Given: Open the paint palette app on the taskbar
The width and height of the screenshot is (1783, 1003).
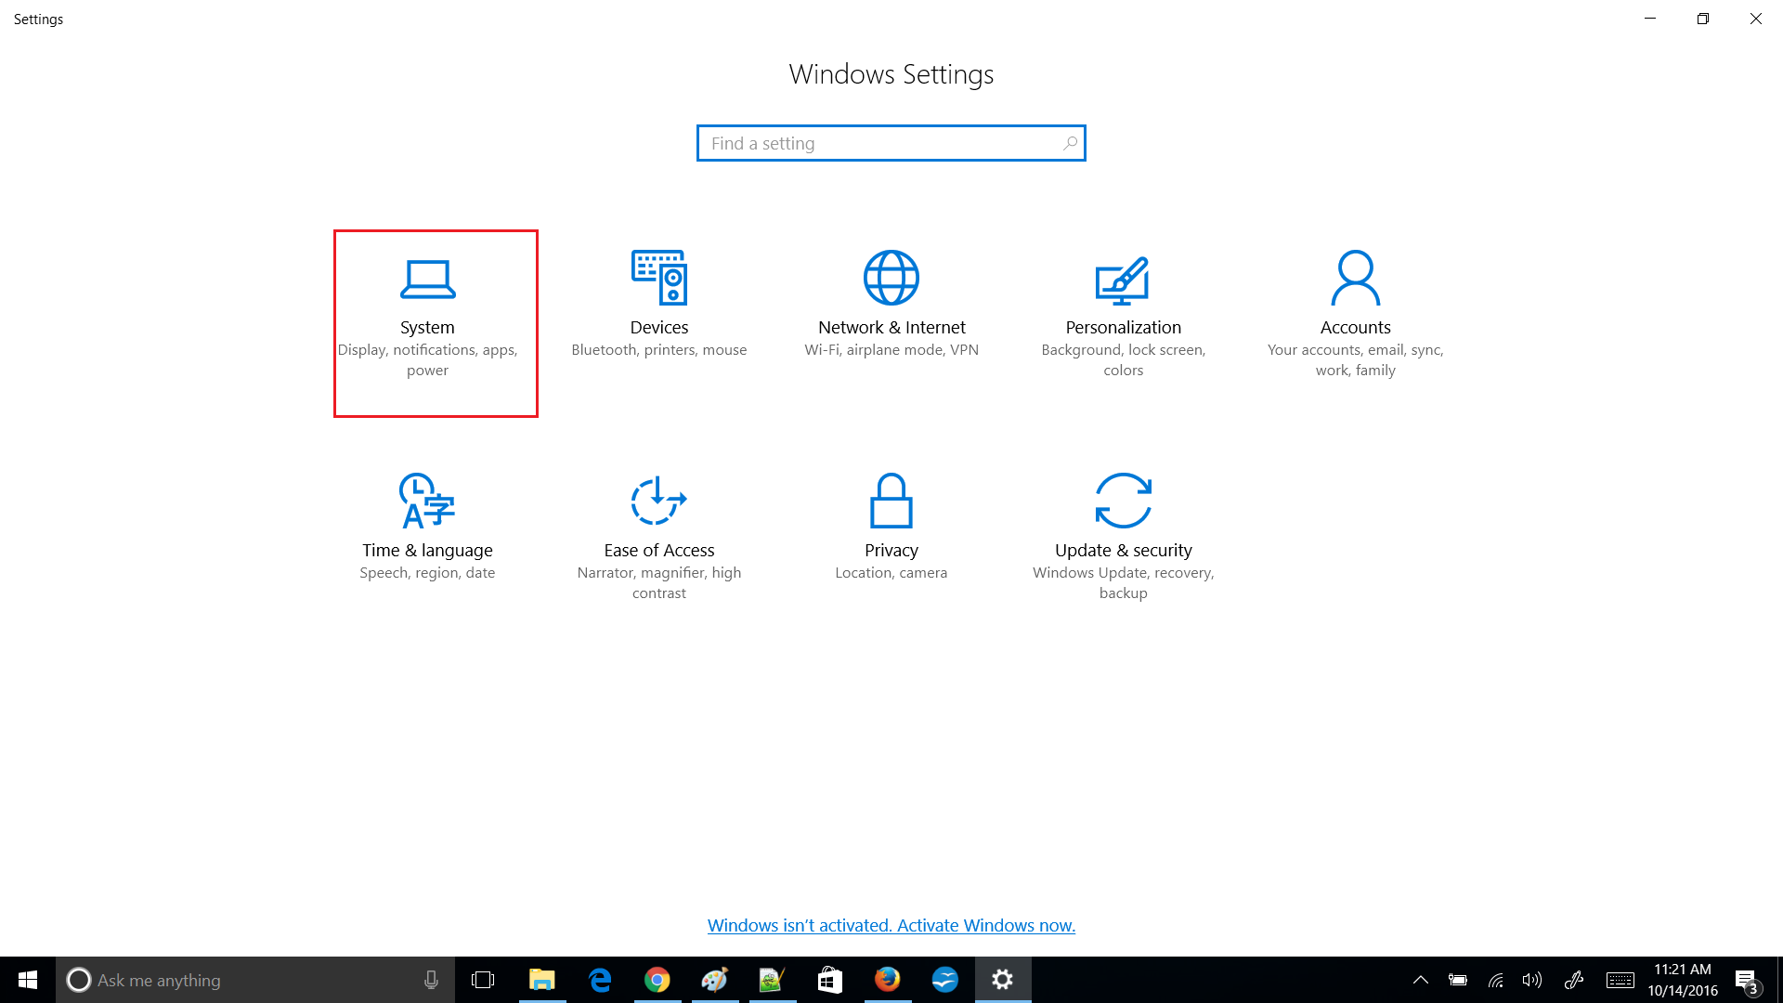Looking at the screenshot, I should pos(715,980).
